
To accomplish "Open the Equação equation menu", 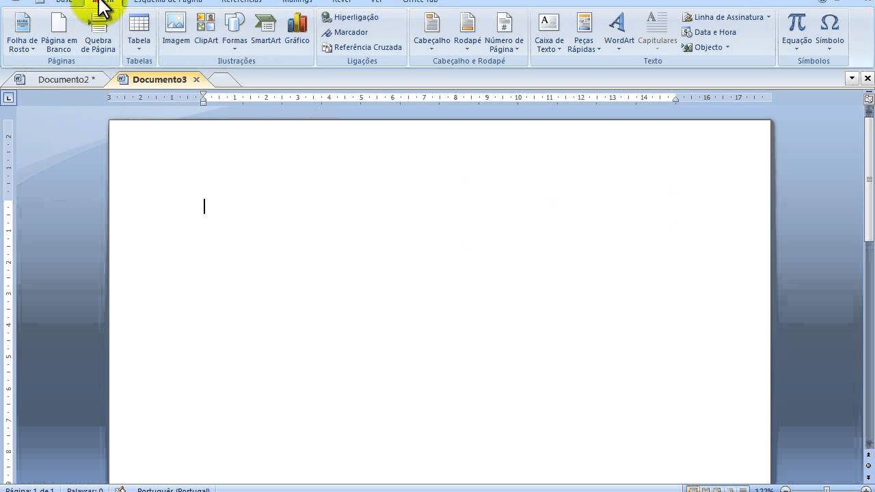I will (796, 33).
